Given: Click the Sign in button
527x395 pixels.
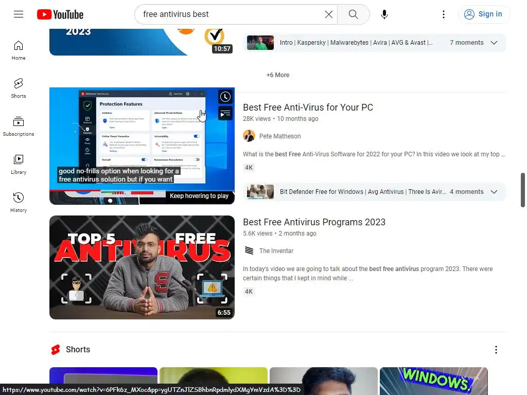Looking at the screenshot, I should click(483, 14).
